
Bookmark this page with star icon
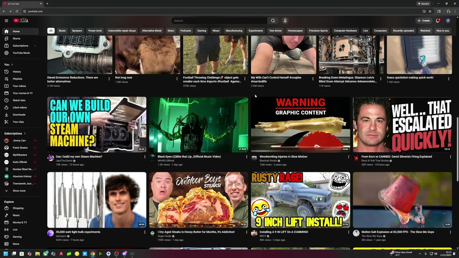point(430,11)
